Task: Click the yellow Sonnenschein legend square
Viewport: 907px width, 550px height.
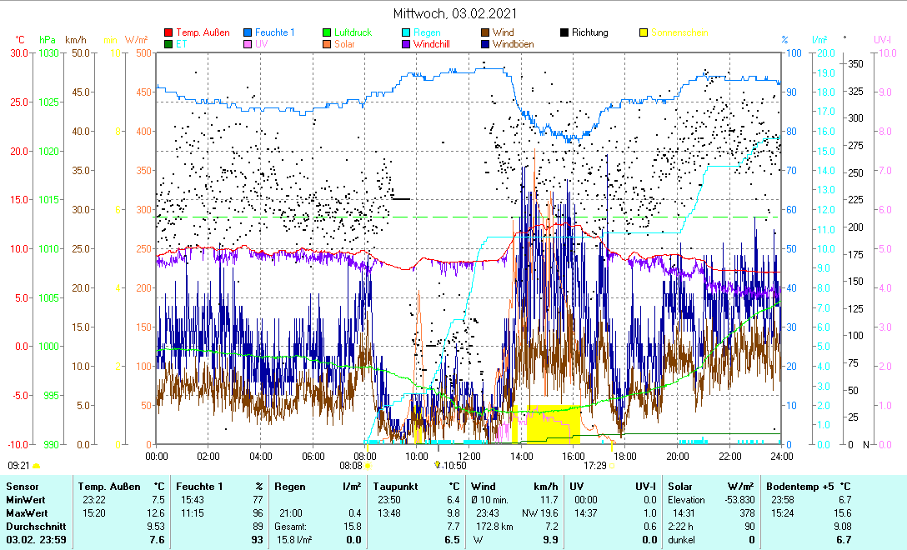Action: 644,32
